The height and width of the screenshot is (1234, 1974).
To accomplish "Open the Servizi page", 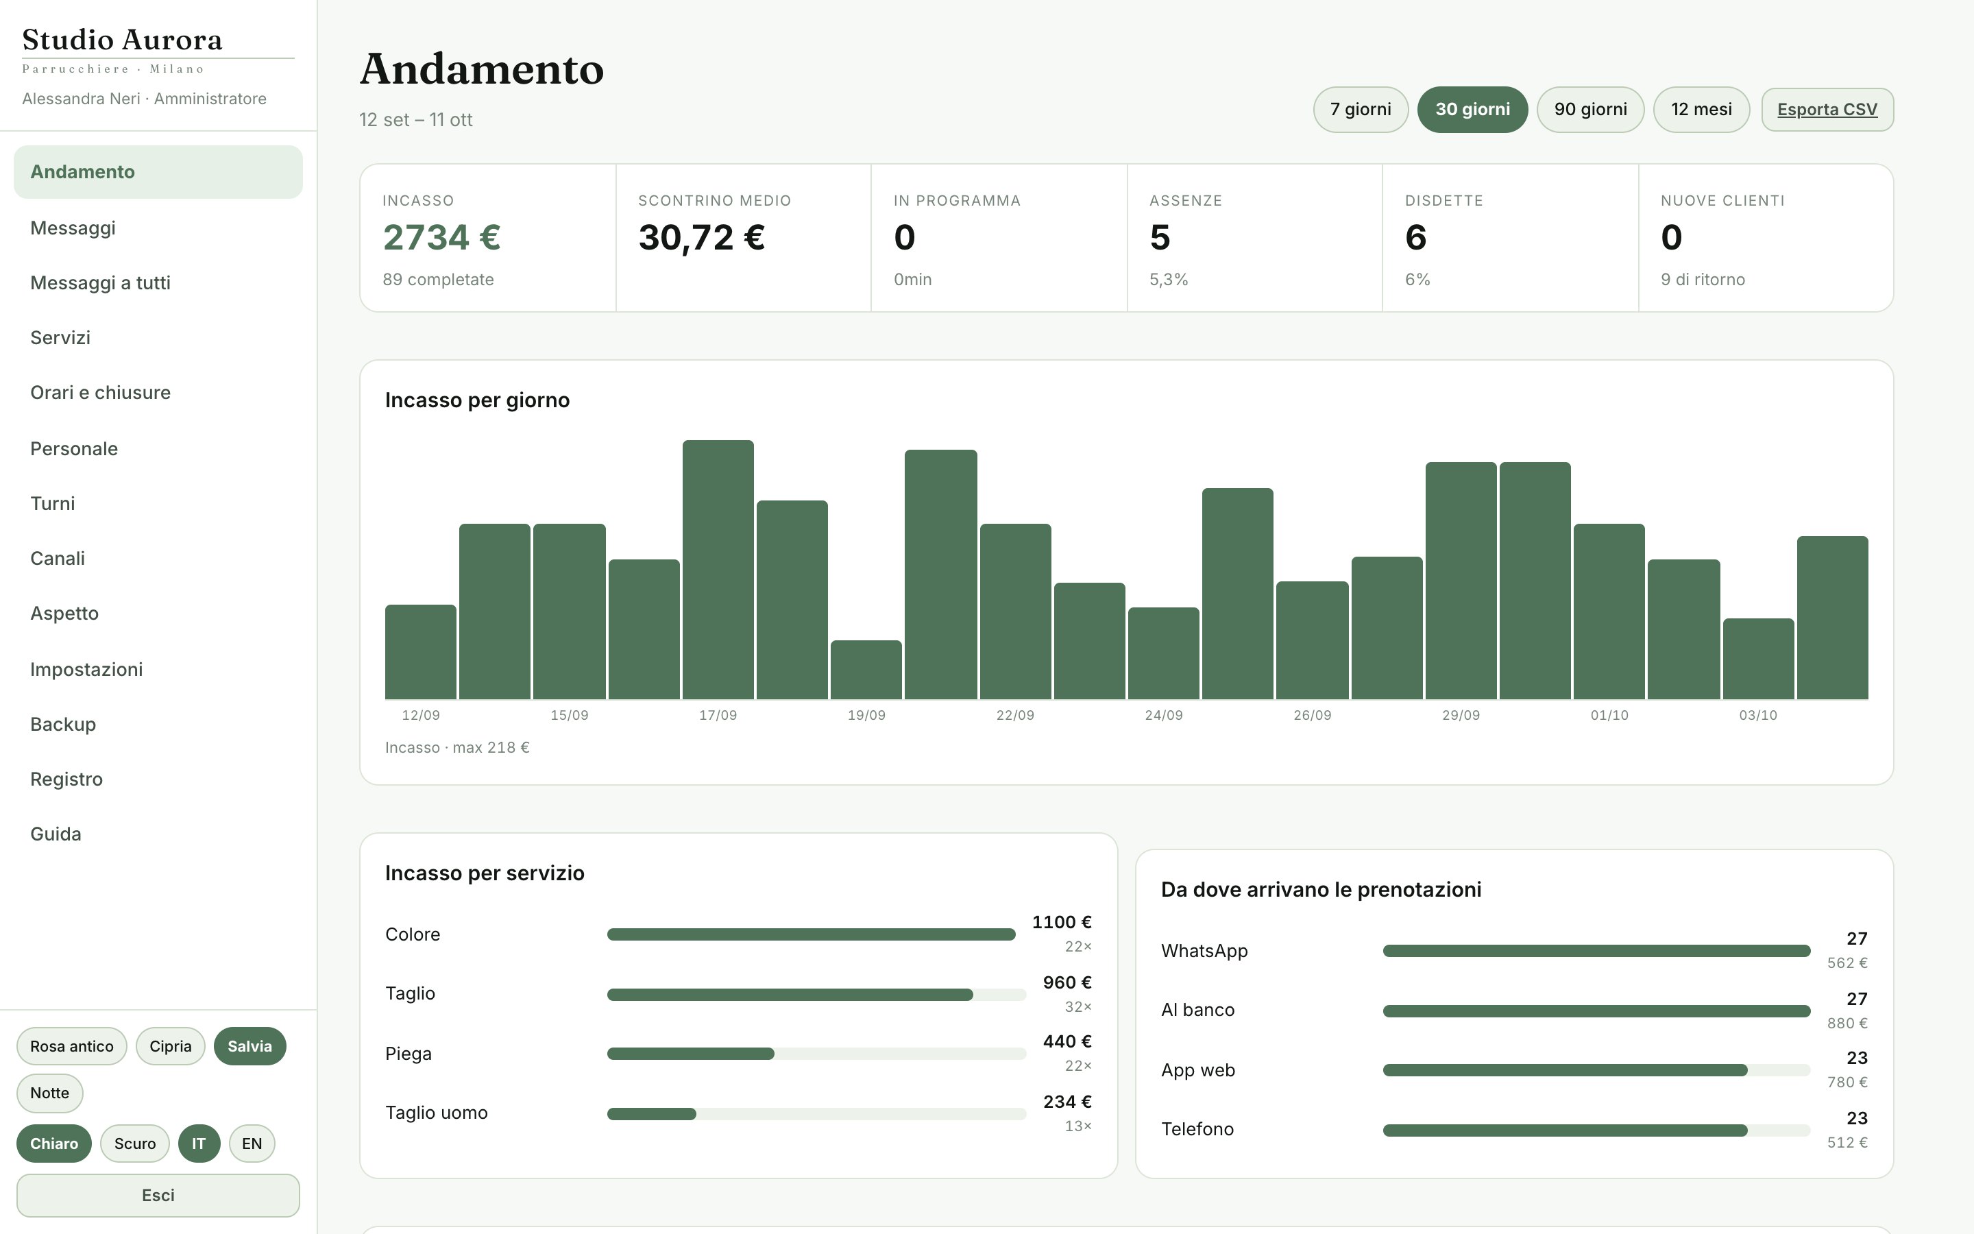I will point(158,337).
